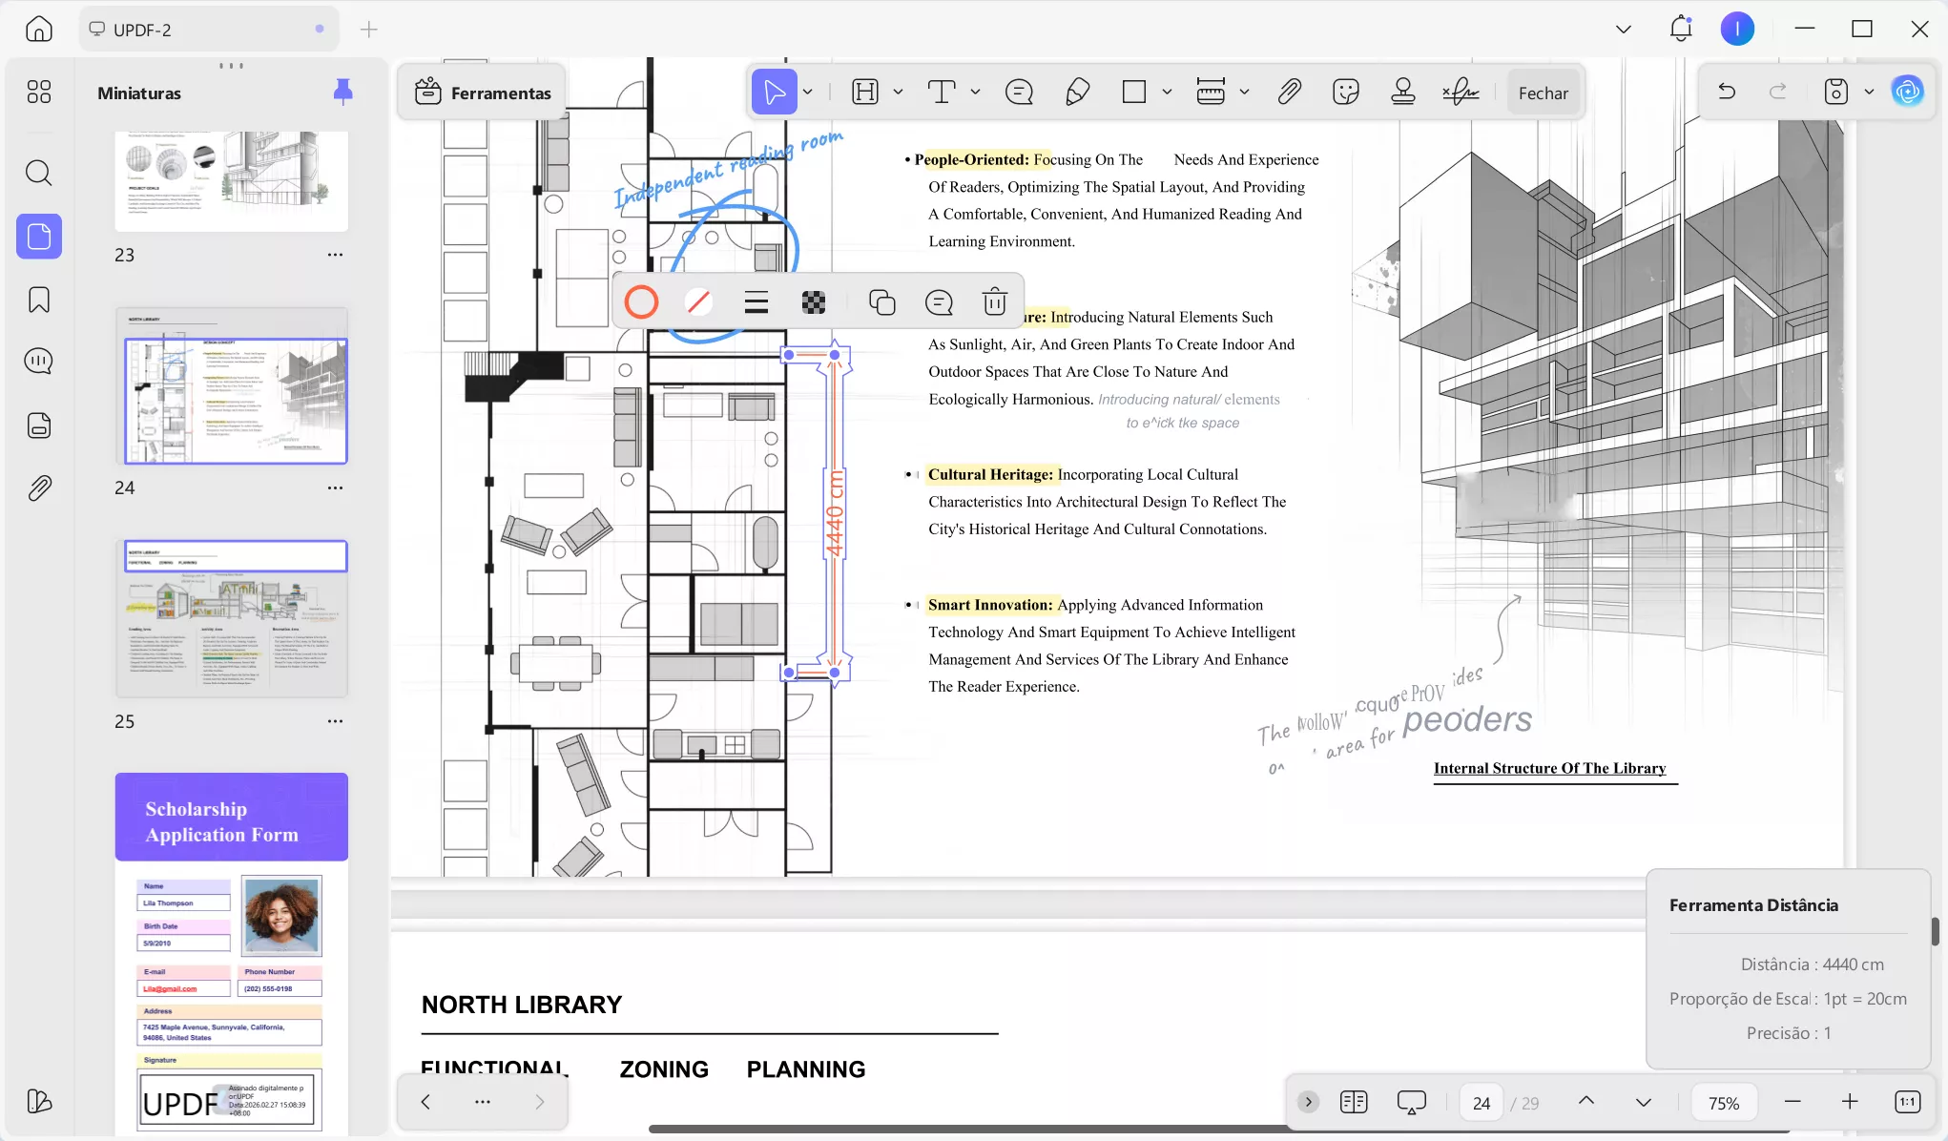Toggle the two-page reading view

tap(1353, 1102)
